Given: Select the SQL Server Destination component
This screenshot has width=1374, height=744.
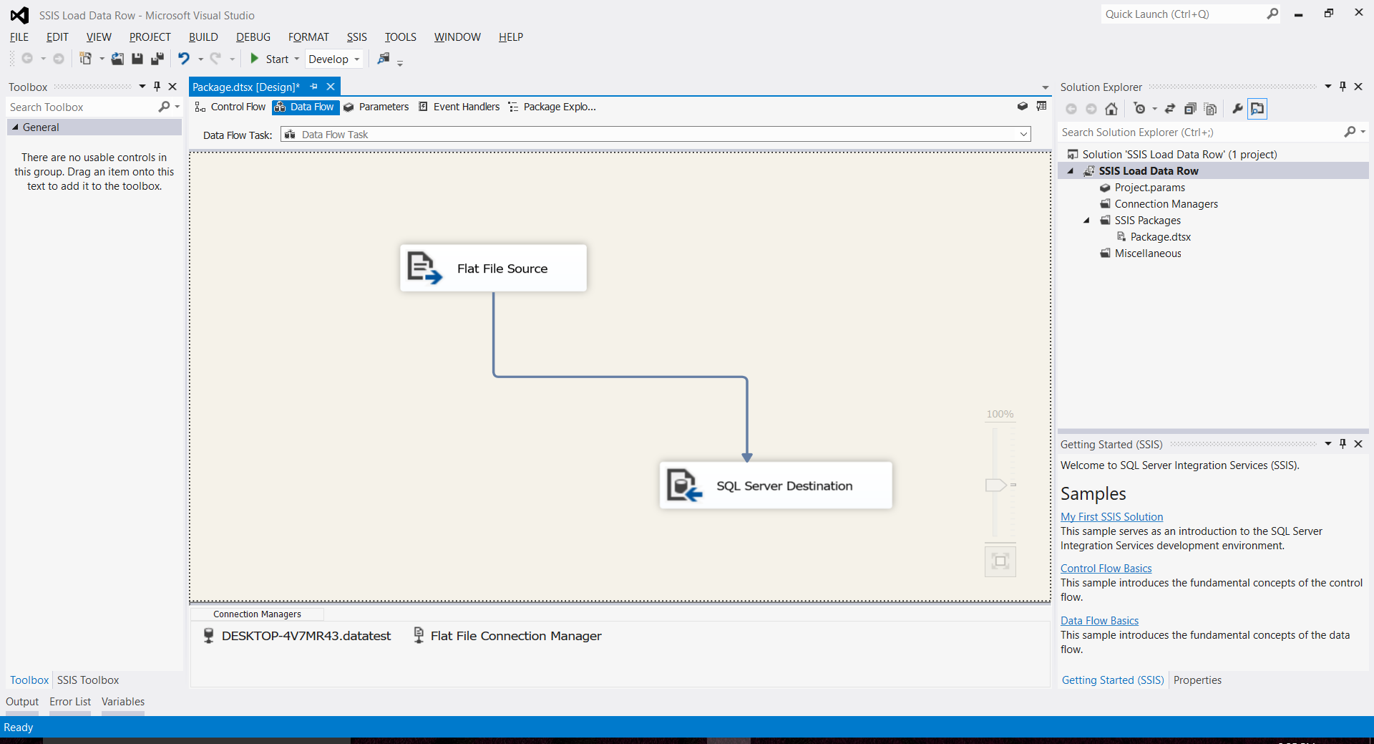Looking at the screenshot, I should tap(776, 485).
